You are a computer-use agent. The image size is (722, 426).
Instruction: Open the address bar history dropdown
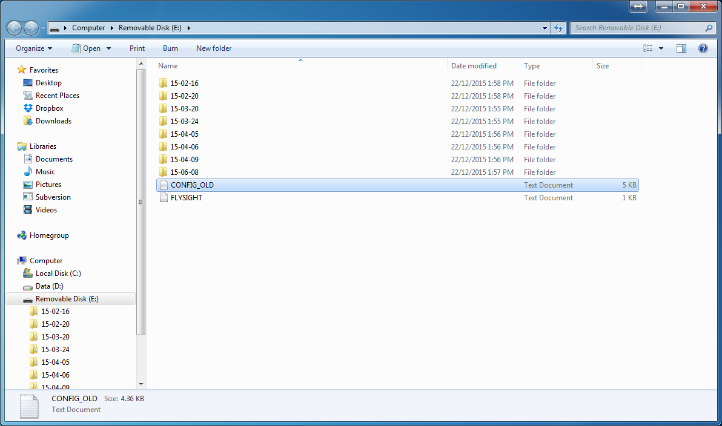pyautogui.click(x=545, y=28)
